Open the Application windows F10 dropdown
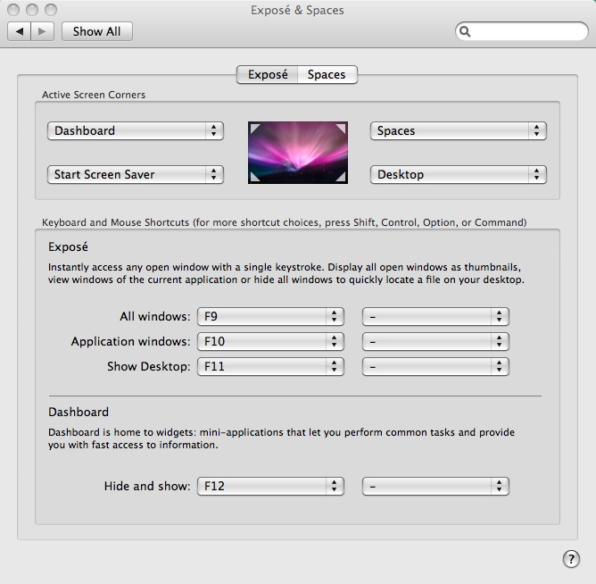The width and height of the screenshot is (596, 584). [270, 342]
